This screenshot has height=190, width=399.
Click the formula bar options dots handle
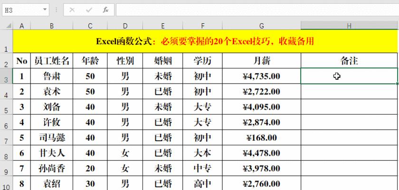tap(56, 10)
